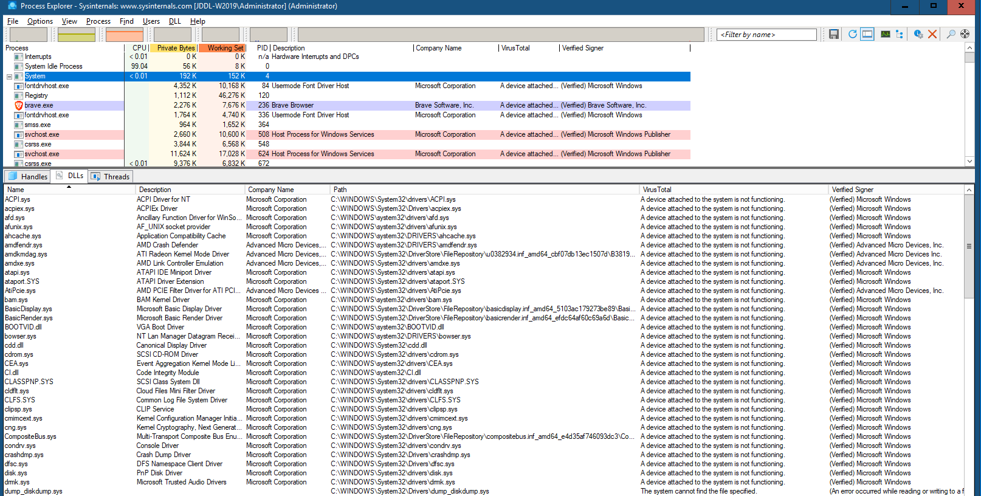
Task: Click the Interrupts process icon
Action: (19, 57)
